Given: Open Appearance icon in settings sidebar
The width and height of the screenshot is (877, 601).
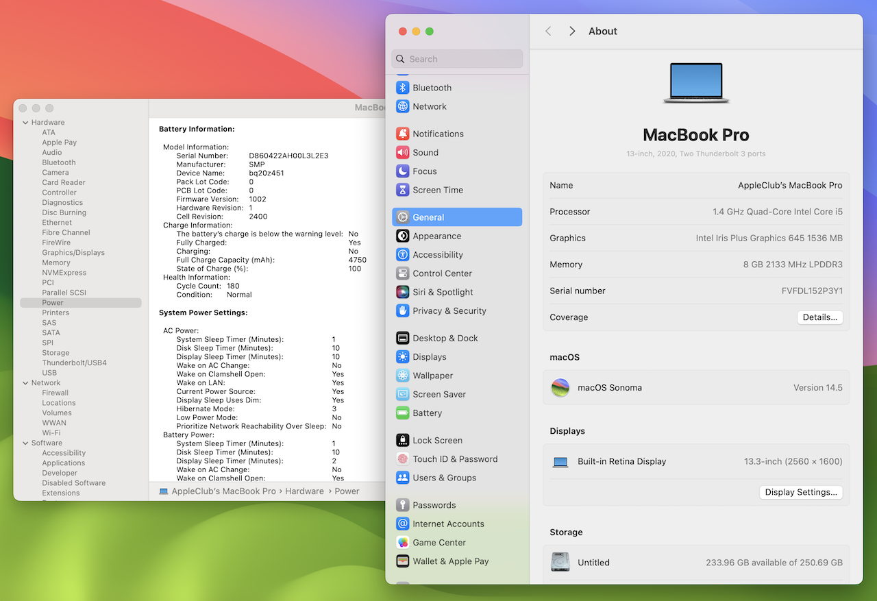Looking at the screenshot, I should click(403, 236).
